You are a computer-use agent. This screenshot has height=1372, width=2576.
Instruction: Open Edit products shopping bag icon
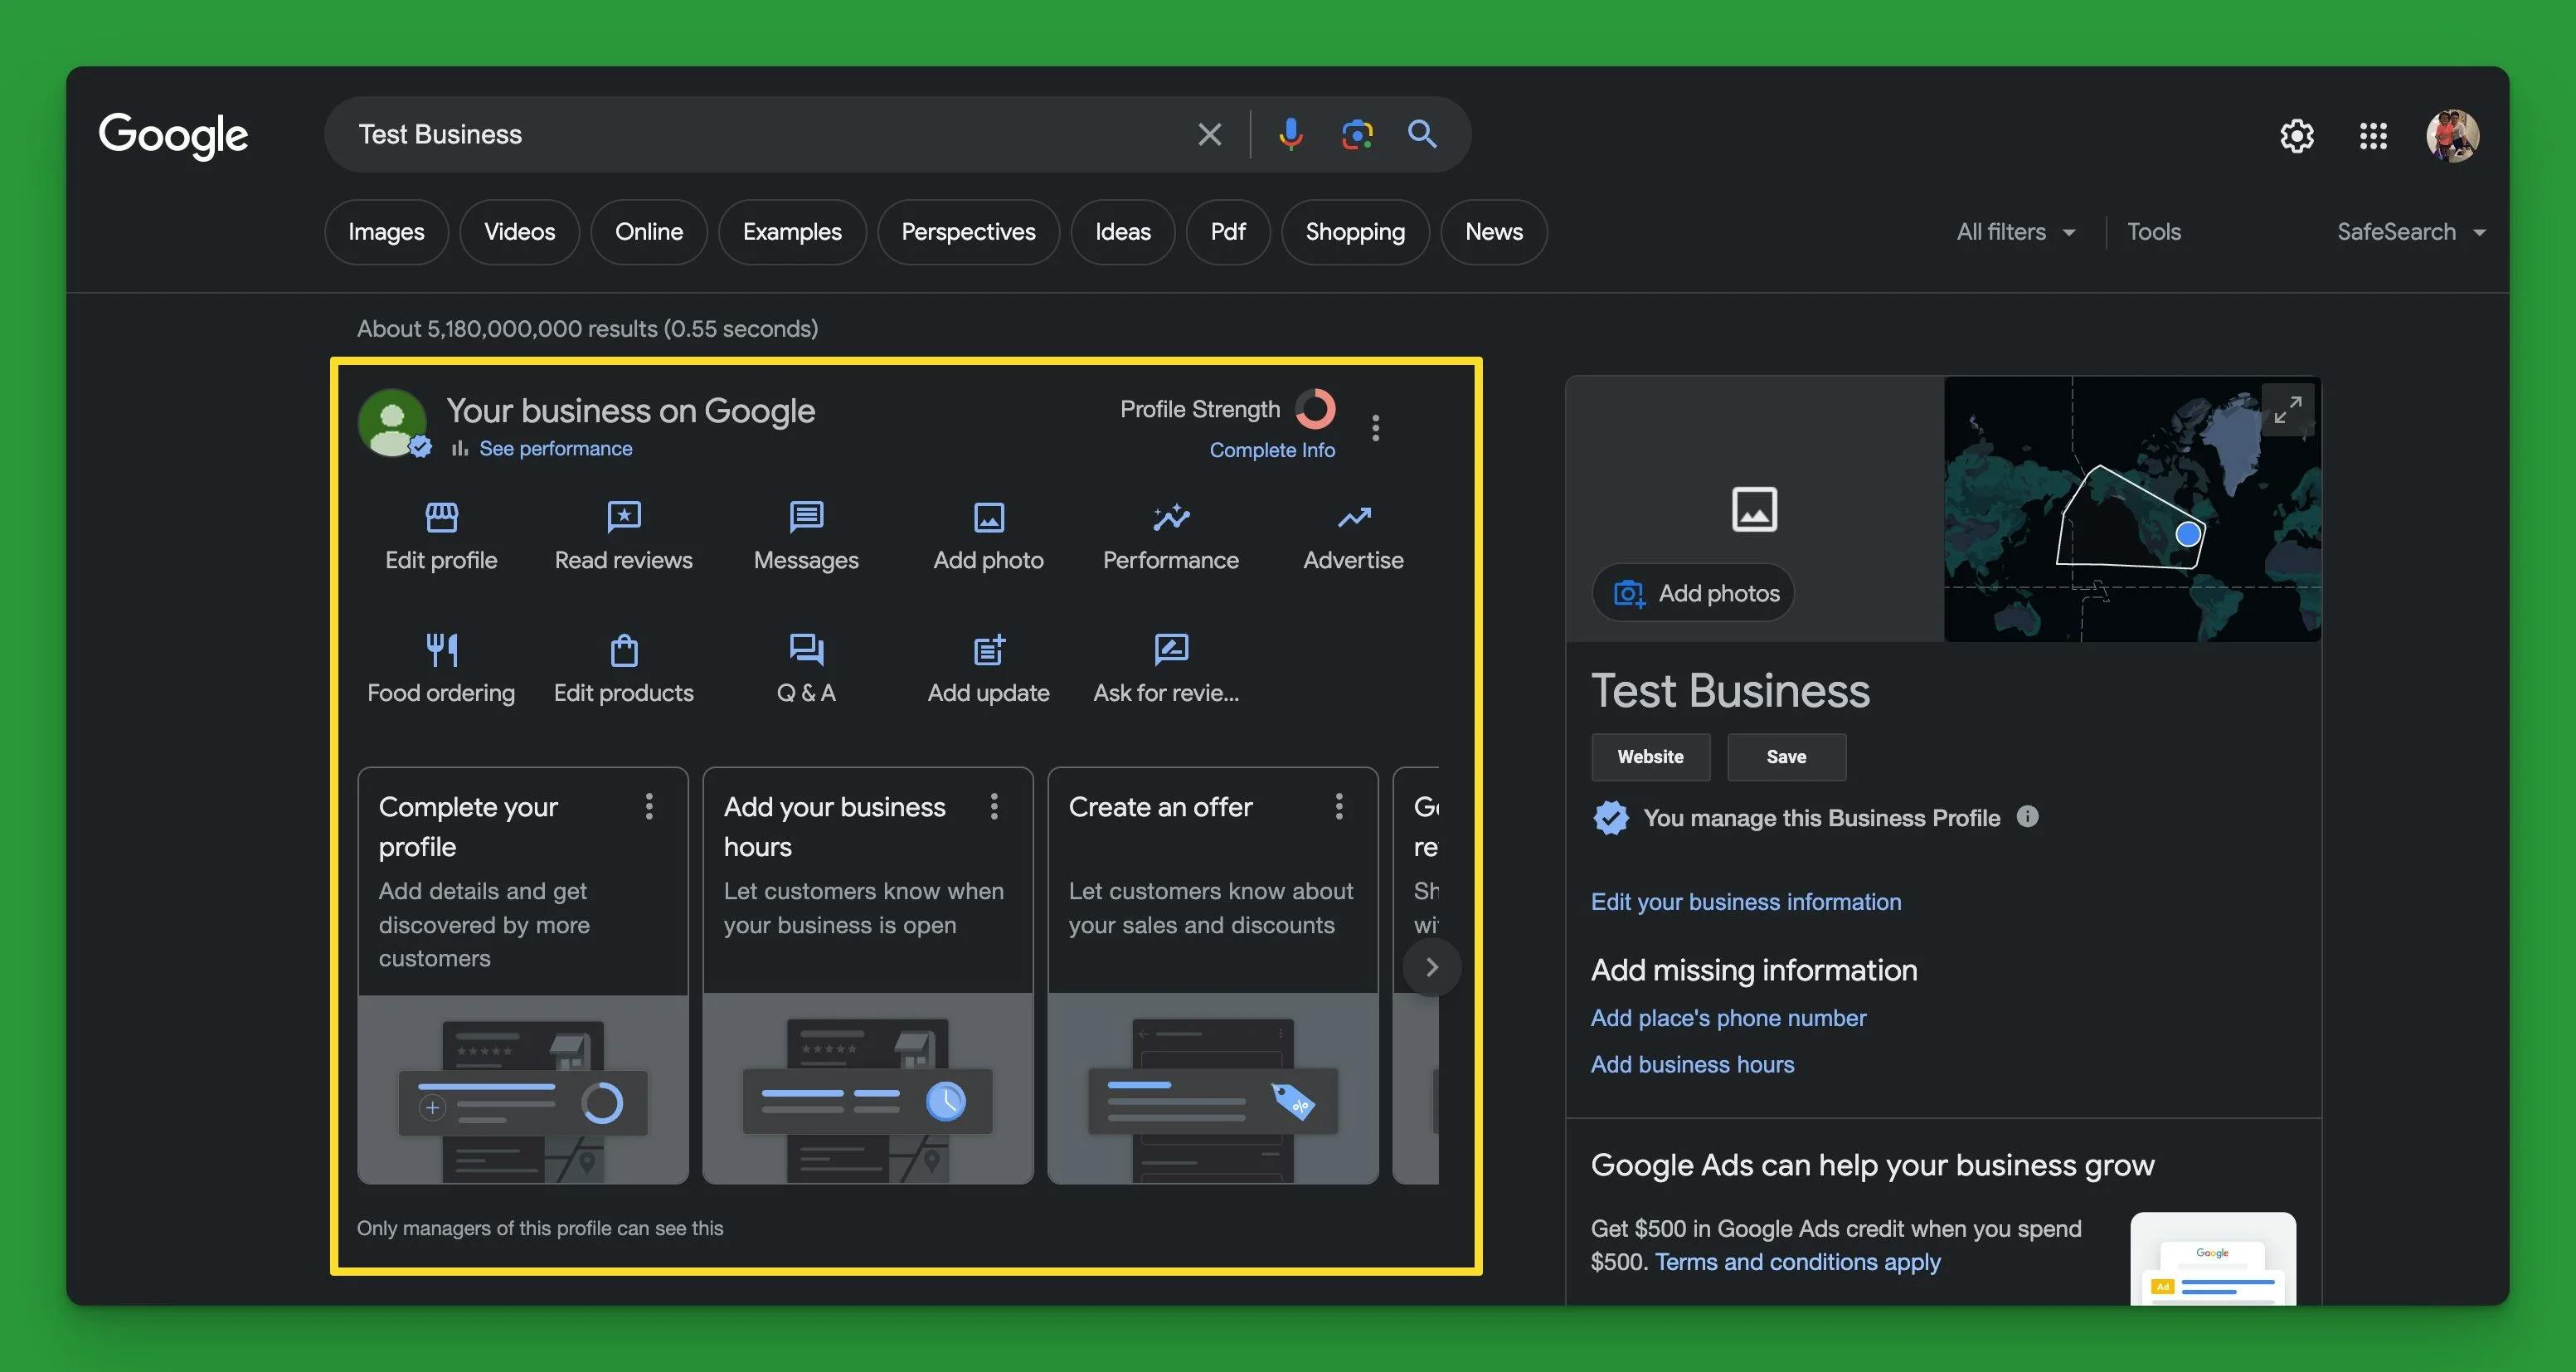coord(624,649)
